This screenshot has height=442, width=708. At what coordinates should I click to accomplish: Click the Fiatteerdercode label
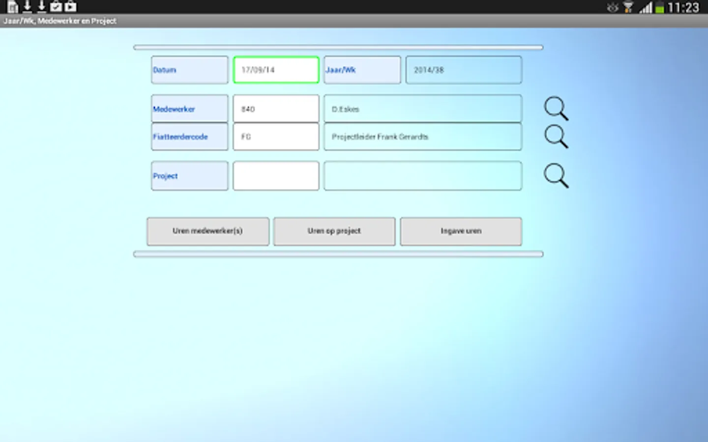click(x=190, y=137)
